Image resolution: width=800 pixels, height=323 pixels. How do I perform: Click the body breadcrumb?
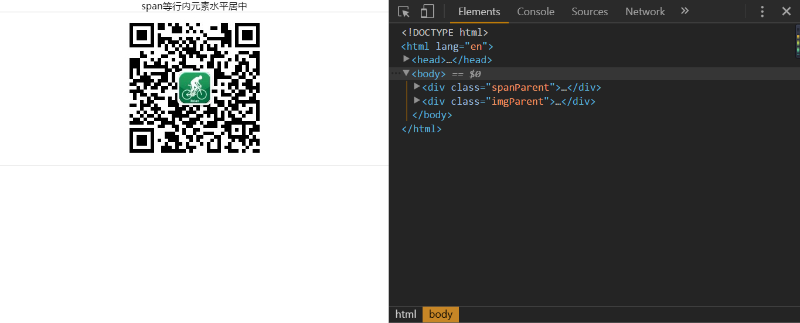pos(441,315)
